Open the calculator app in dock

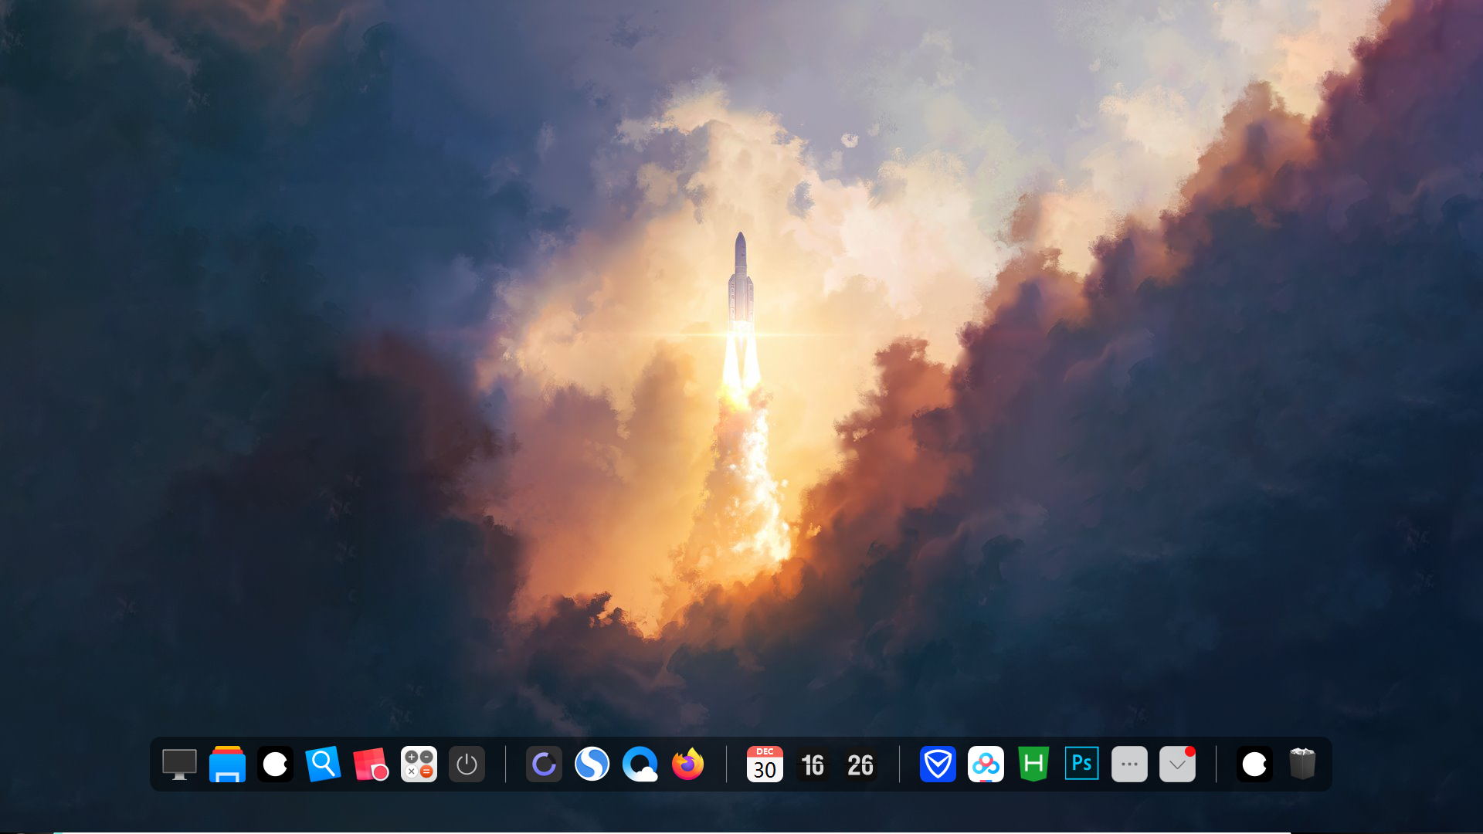419,764
